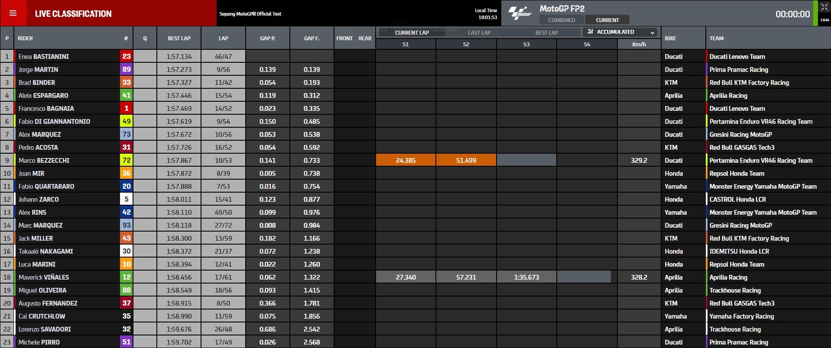Click Jorge Martin's purple 89 badge
Image resolution: width=831 pixels, height=348 pixels.
126,69
